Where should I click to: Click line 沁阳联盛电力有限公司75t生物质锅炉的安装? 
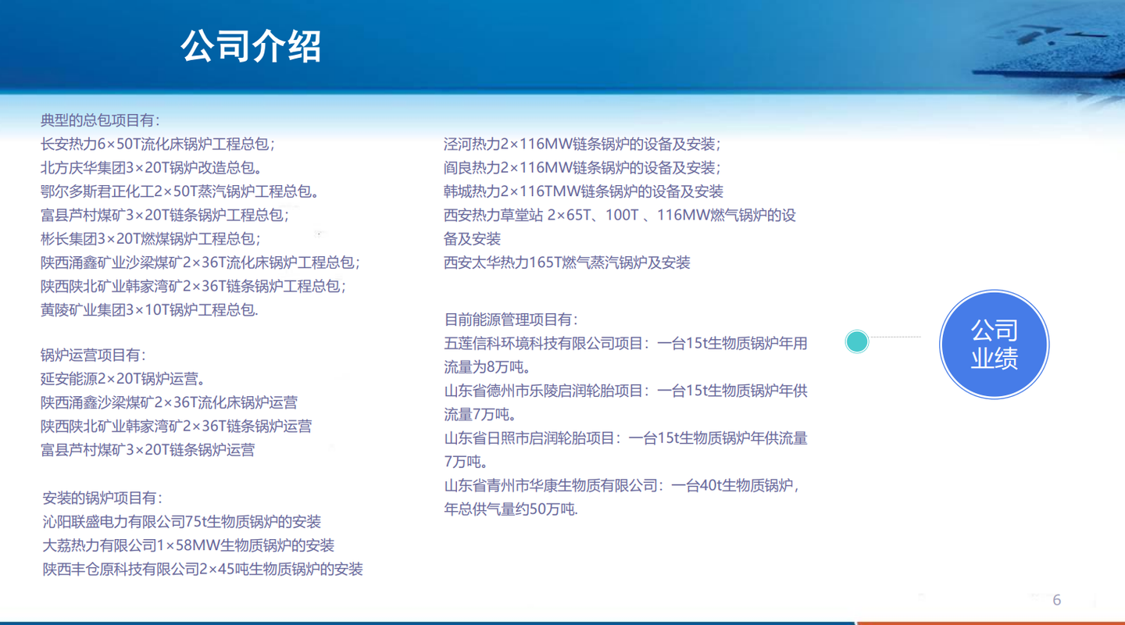182,522
